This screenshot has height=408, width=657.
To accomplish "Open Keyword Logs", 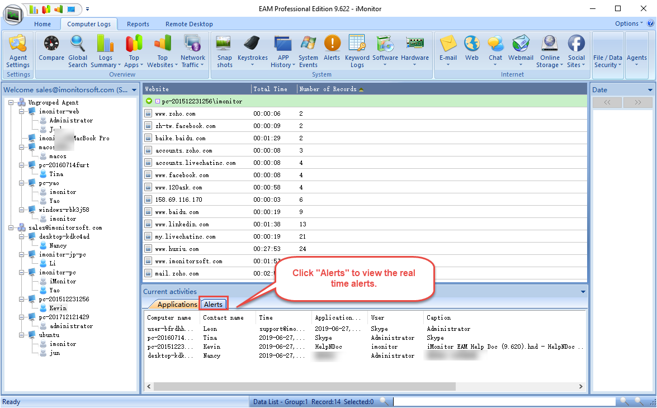I will click(357, 51).
